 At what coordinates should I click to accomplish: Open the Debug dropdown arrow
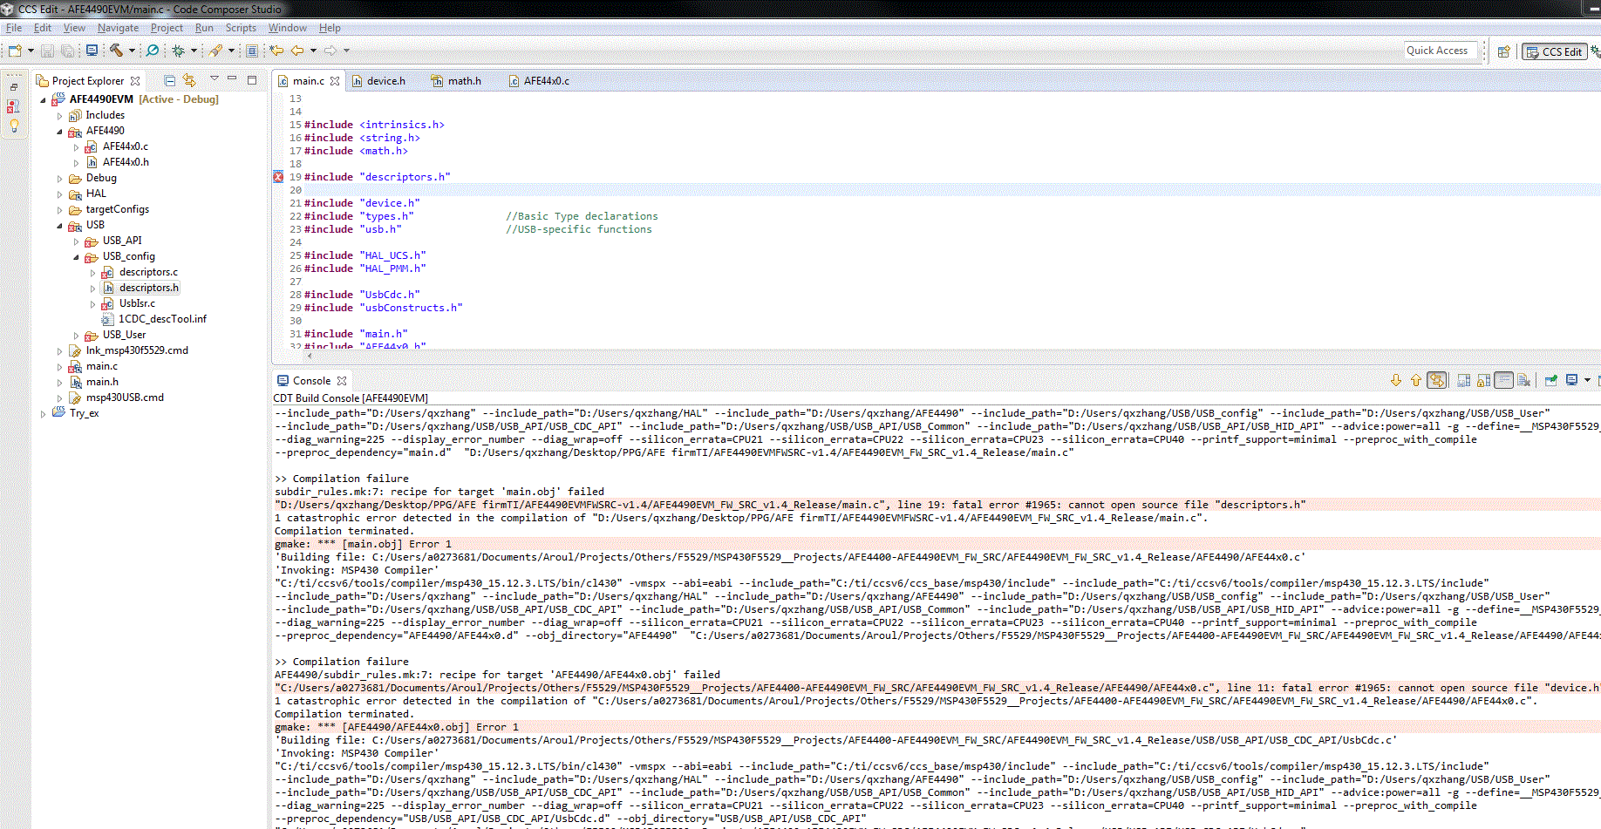(194, 51)
